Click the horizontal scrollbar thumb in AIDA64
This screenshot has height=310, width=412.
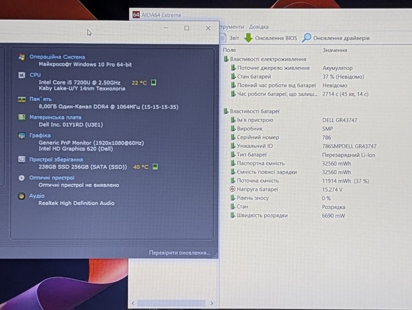point(171,303)
